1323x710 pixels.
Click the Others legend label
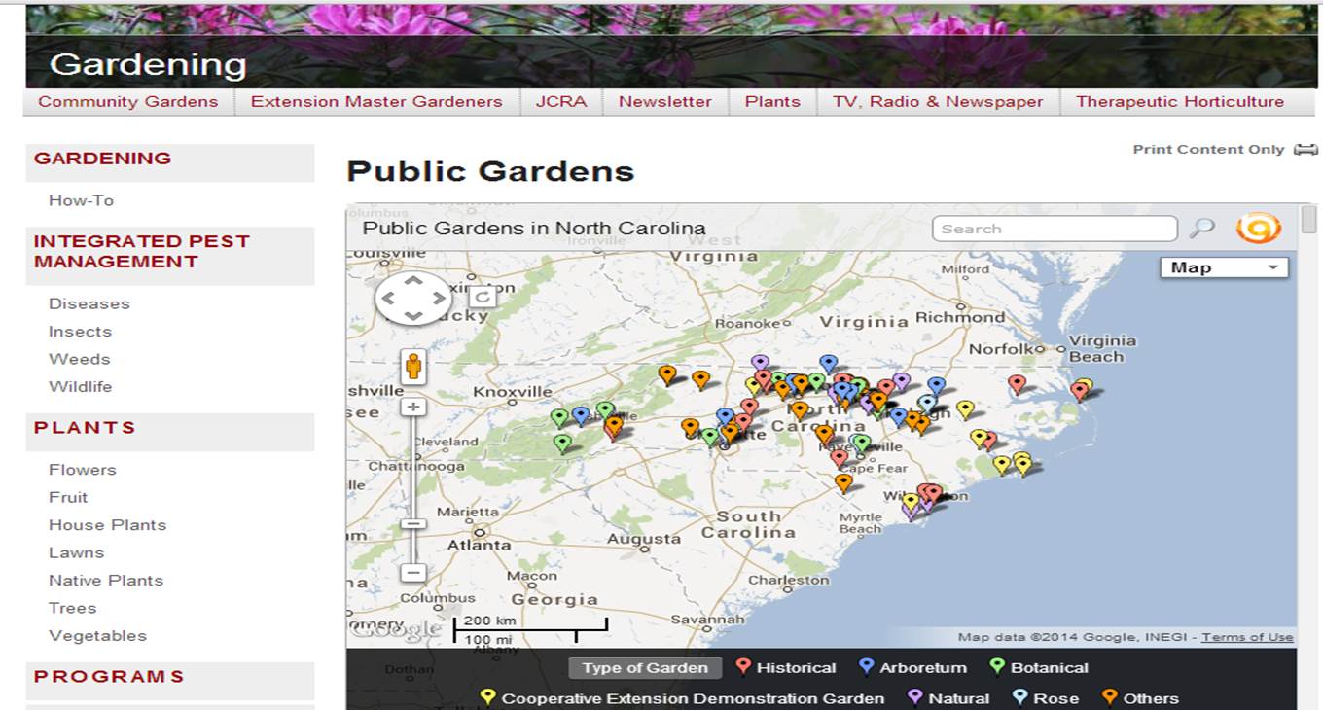1151,698
